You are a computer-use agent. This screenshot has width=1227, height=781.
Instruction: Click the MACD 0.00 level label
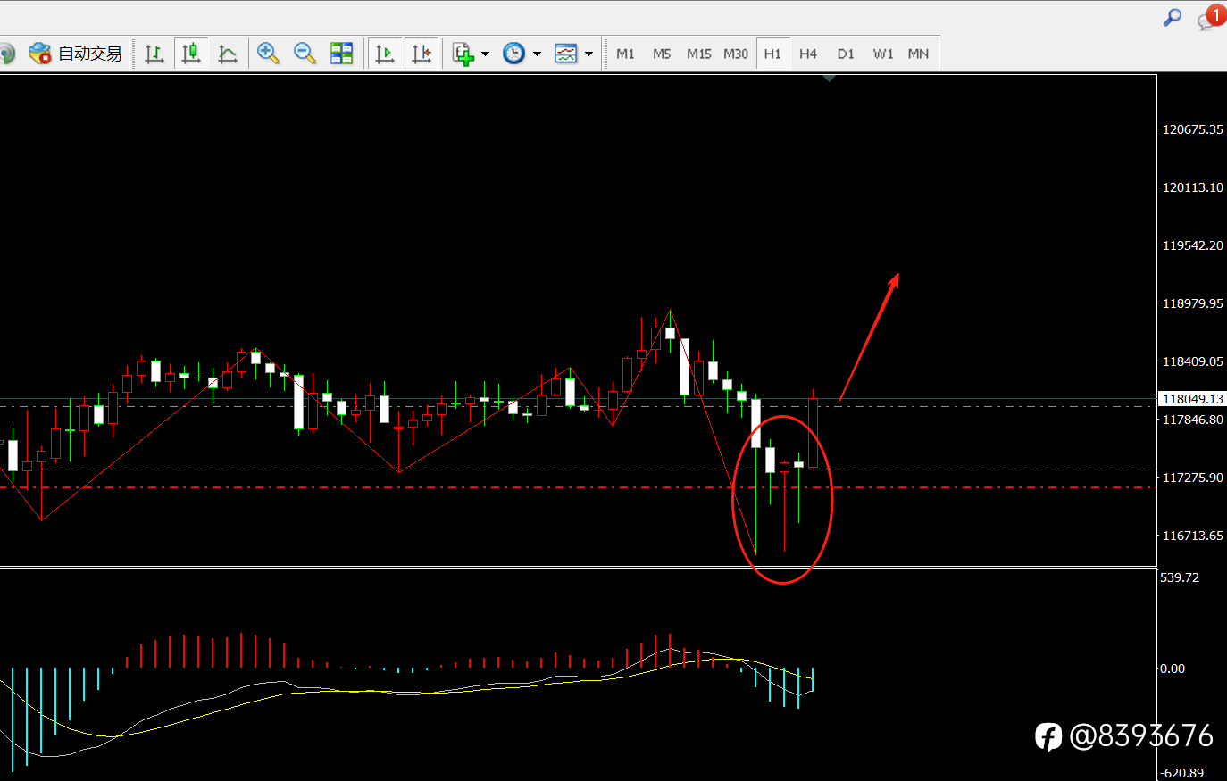(1173, 669)
